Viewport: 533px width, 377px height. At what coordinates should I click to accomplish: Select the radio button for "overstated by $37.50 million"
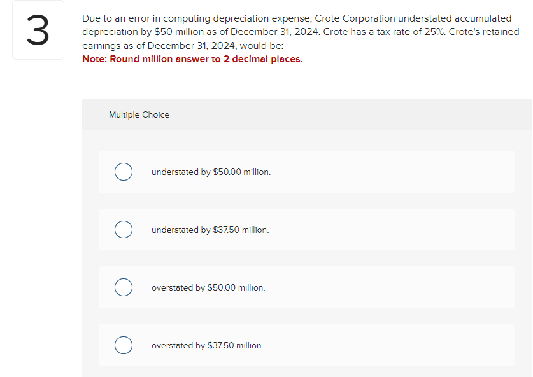(x=124, y=345)
